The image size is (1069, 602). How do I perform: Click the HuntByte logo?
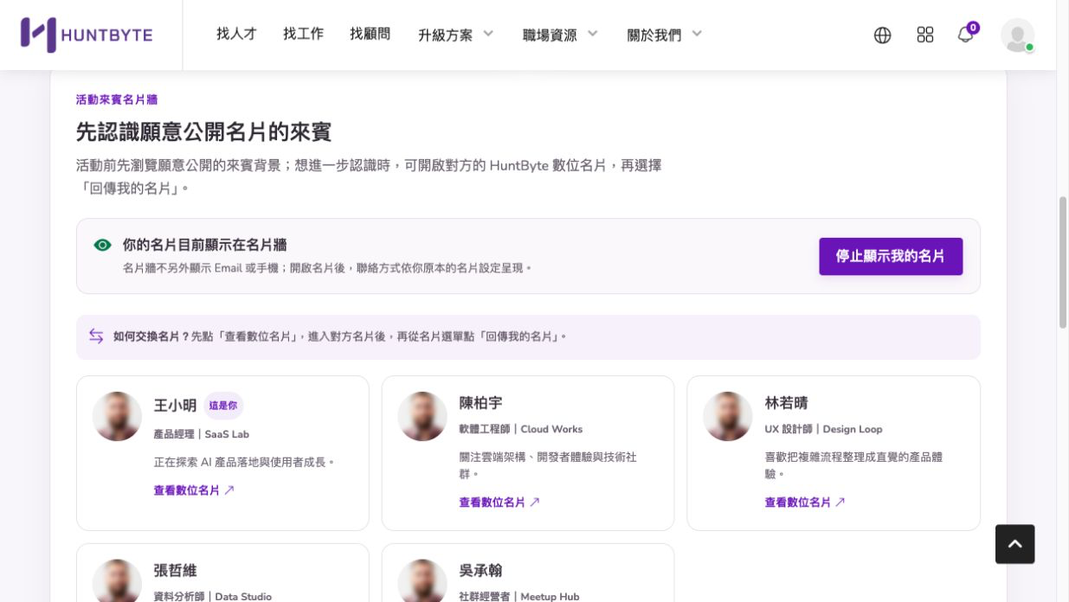pyautogui.click(x=87, y=35)
